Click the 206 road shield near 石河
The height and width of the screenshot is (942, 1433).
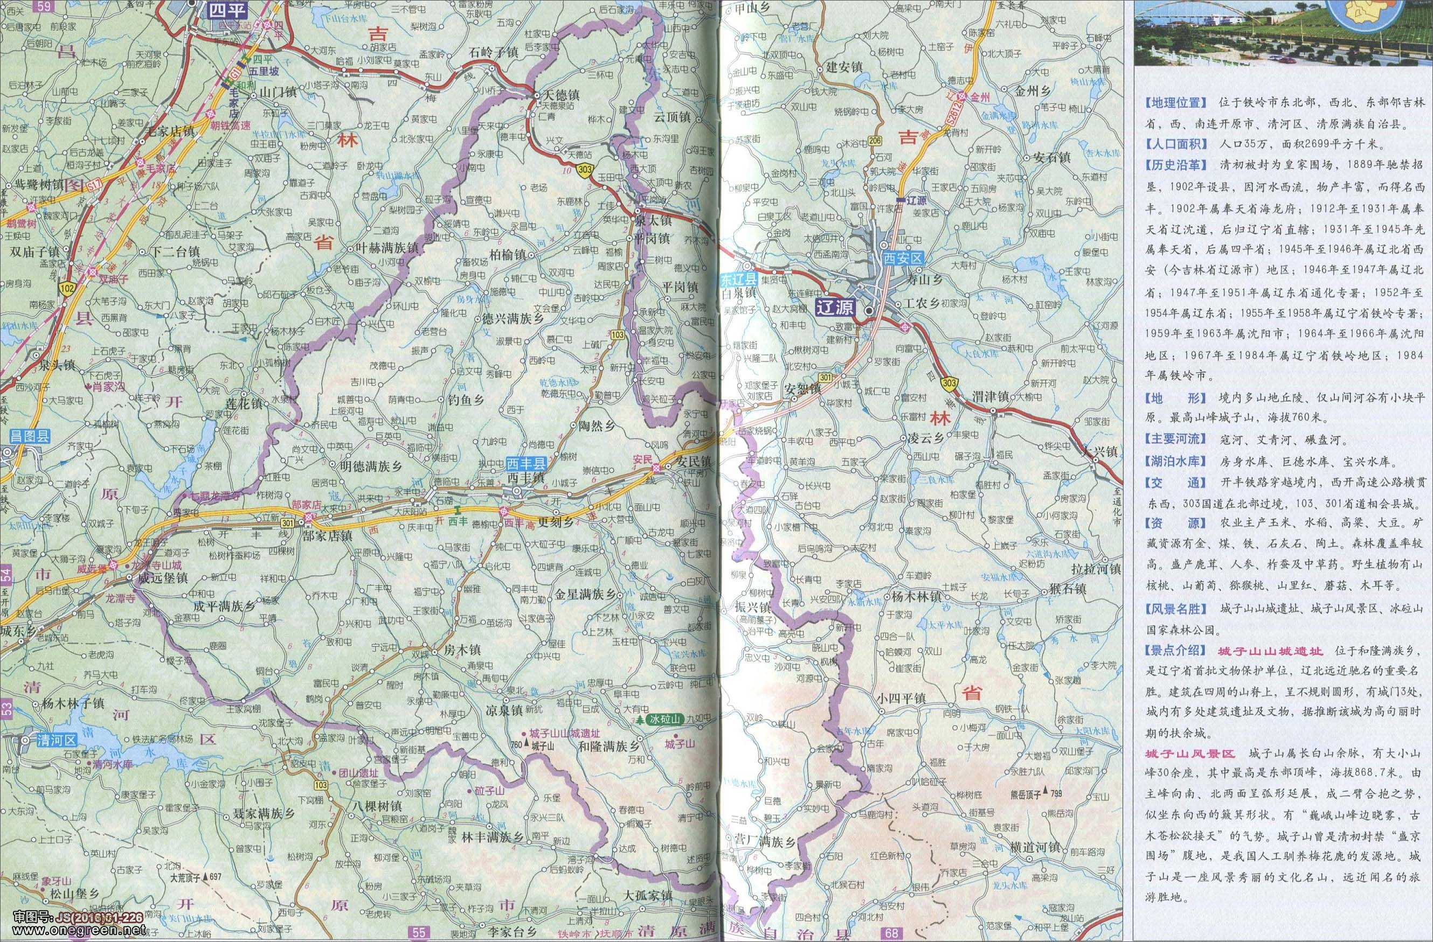[875, 142]
